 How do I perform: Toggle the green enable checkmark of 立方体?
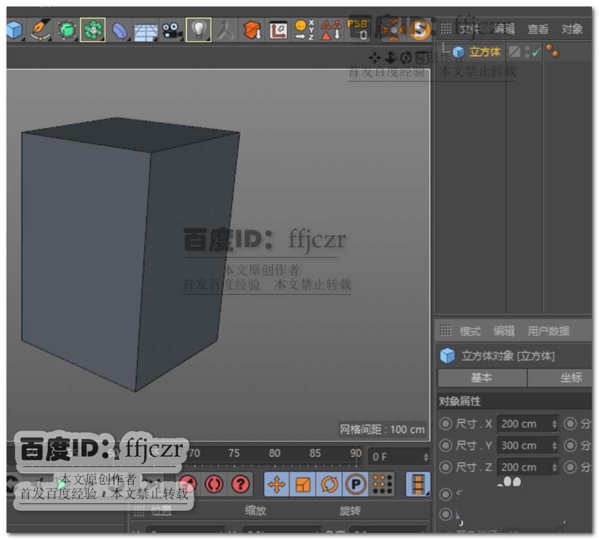(x=536, y=52)
